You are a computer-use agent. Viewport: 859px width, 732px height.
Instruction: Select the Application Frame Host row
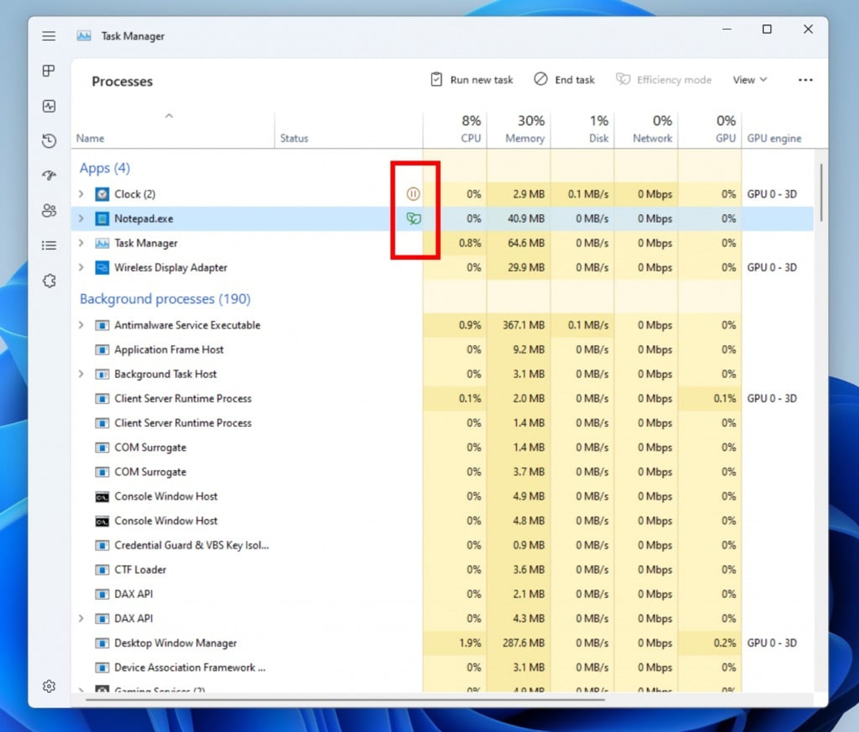pos(442,350)
